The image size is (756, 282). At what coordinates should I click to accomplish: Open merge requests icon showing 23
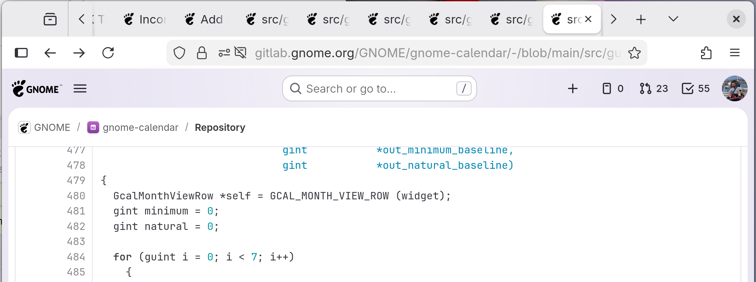pos(654,88)
